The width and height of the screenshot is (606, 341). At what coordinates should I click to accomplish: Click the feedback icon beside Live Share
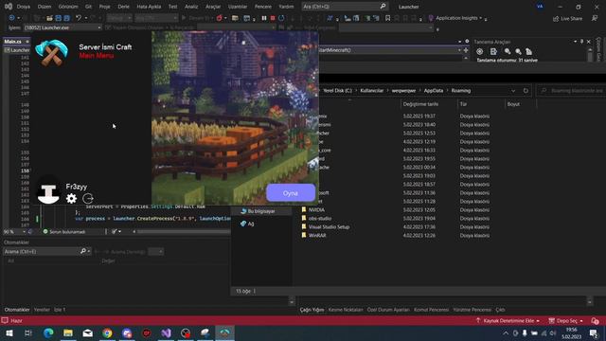[x=595, y=18]
